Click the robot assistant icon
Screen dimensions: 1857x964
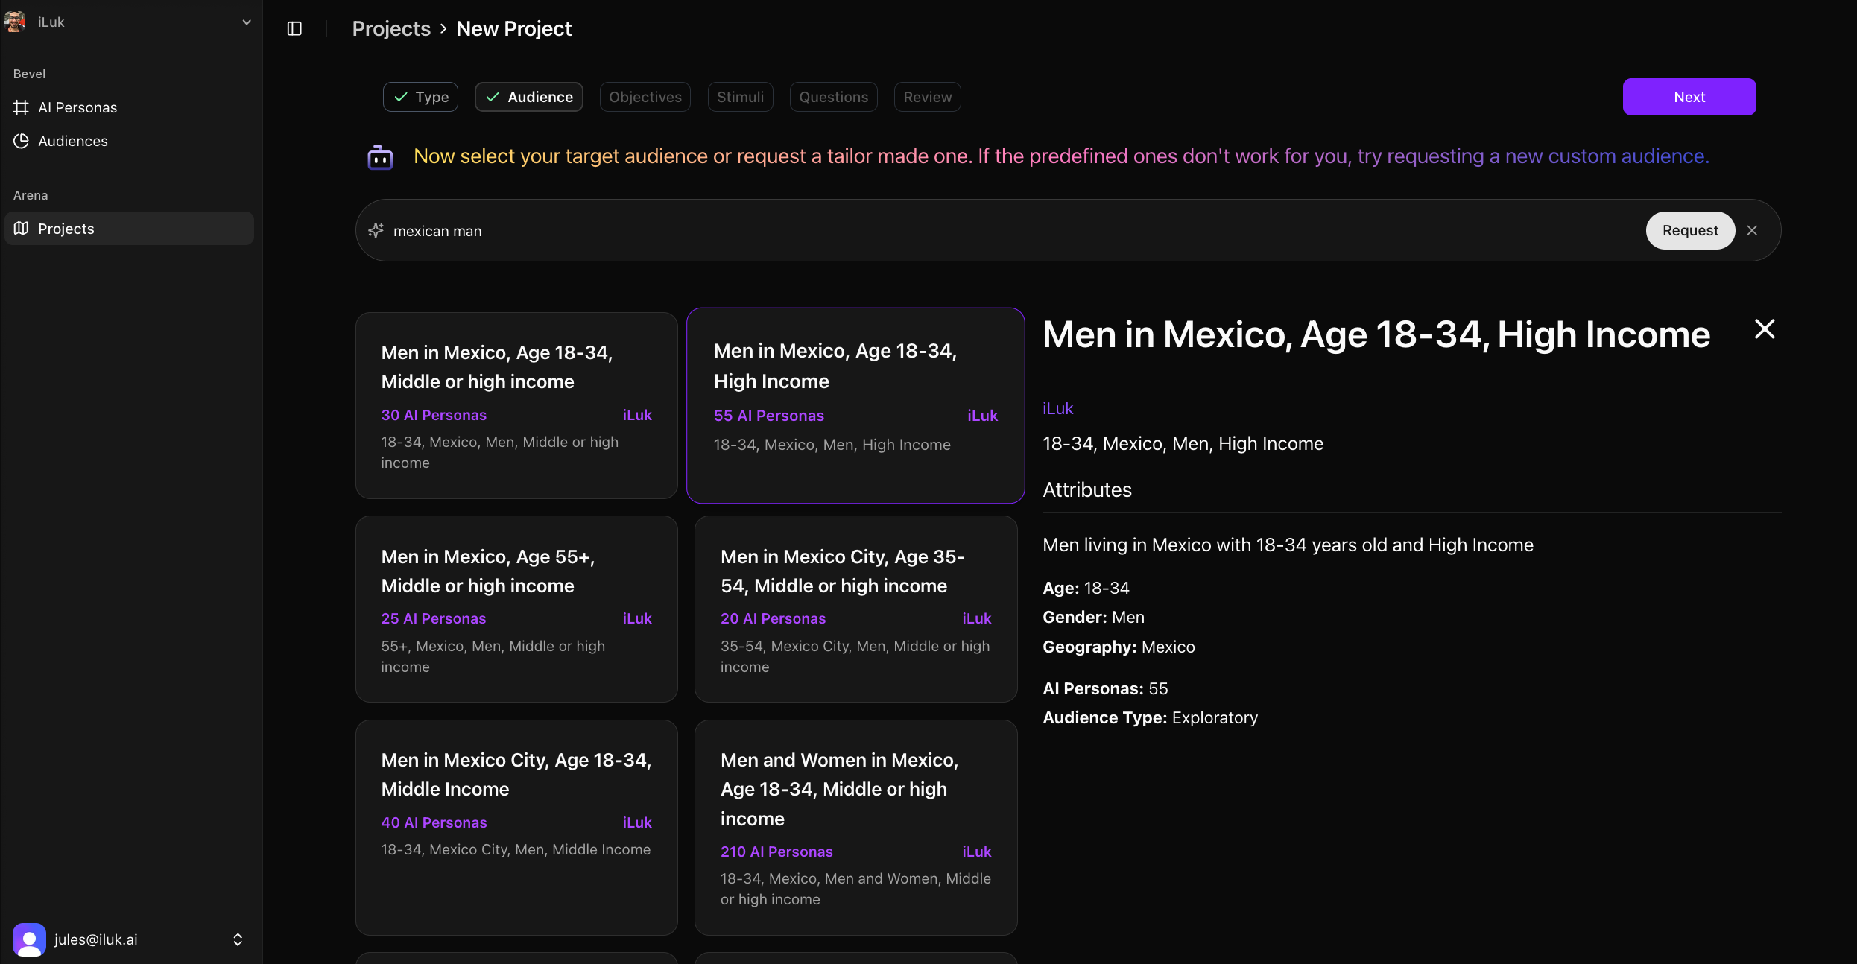pos(380,156)
